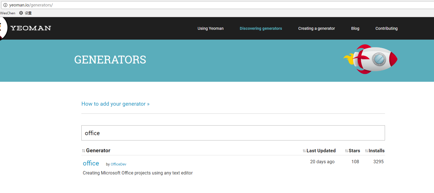Click sort arrows beside Stars
434x193 pixels.
click(x=346, y=151)
